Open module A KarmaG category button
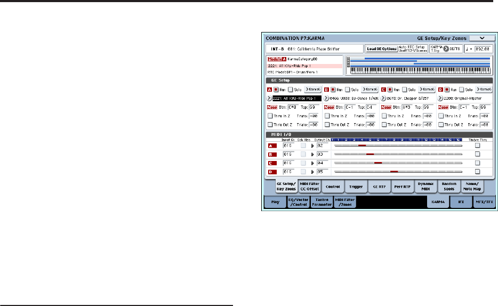The height and width of the screenshot is (306, 498). pos(313,90)
